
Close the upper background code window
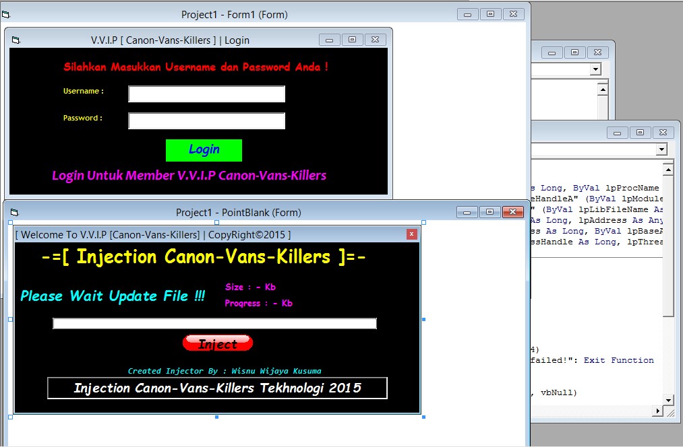click(x=597, y=53)
